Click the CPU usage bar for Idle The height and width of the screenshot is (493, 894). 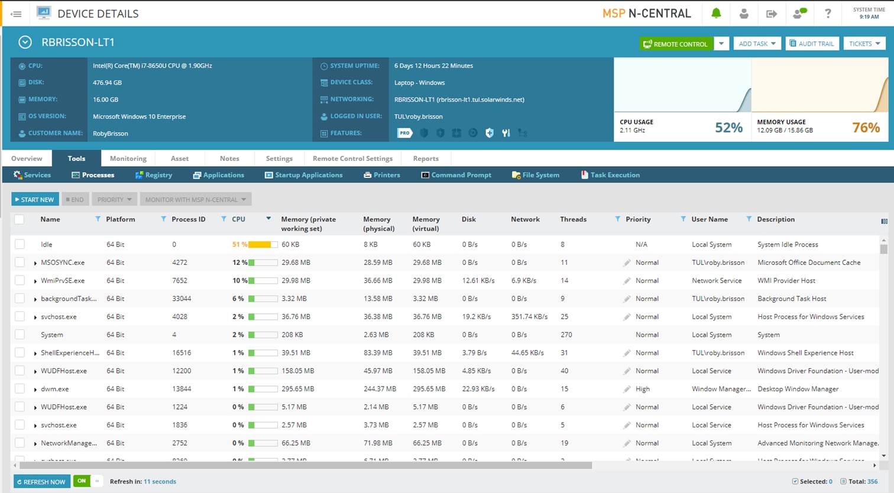(x=263, y=245)
